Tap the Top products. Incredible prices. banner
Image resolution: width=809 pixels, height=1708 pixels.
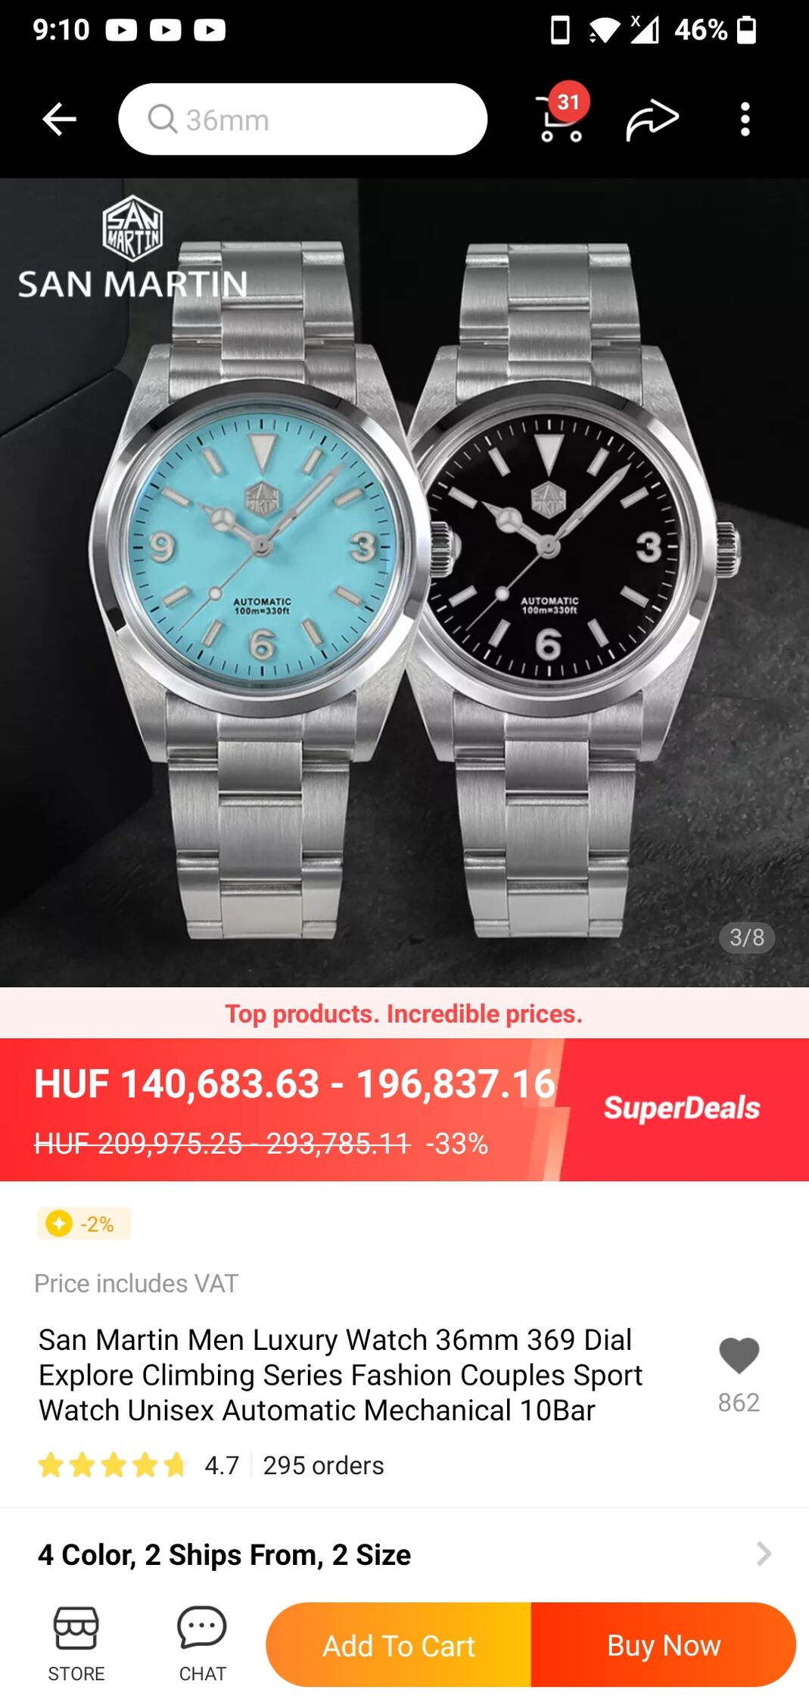click(404, 1013)
